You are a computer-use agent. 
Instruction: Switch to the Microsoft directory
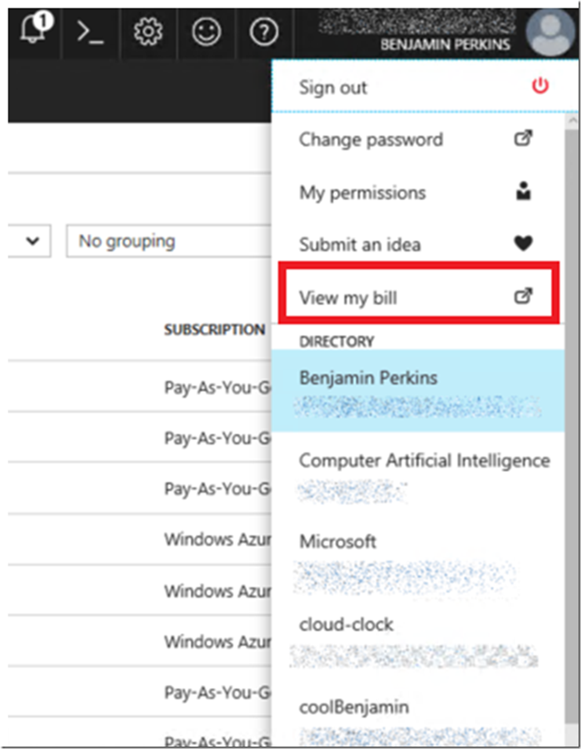coord(338,541)
